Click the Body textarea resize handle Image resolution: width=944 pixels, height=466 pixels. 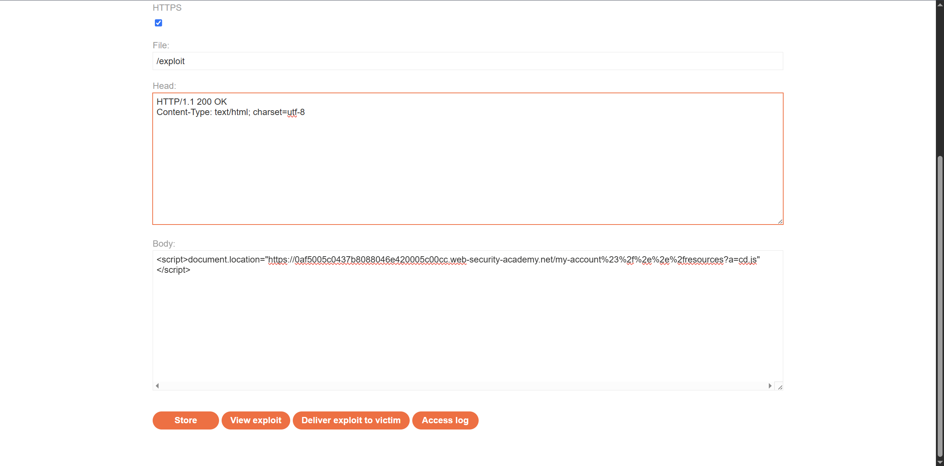[780, 387]
